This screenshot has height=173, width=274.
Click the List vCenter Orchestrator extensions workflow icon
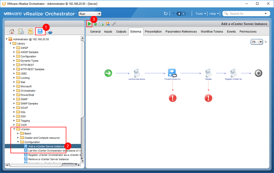click(26, 150)
